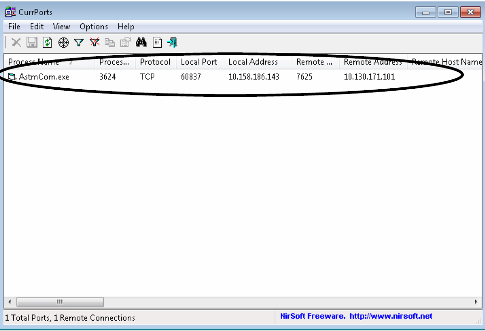The height and width of the screenshot is (331, 485).
Task: Click the close selected connections X icon
Action: [x=16, y=42]
